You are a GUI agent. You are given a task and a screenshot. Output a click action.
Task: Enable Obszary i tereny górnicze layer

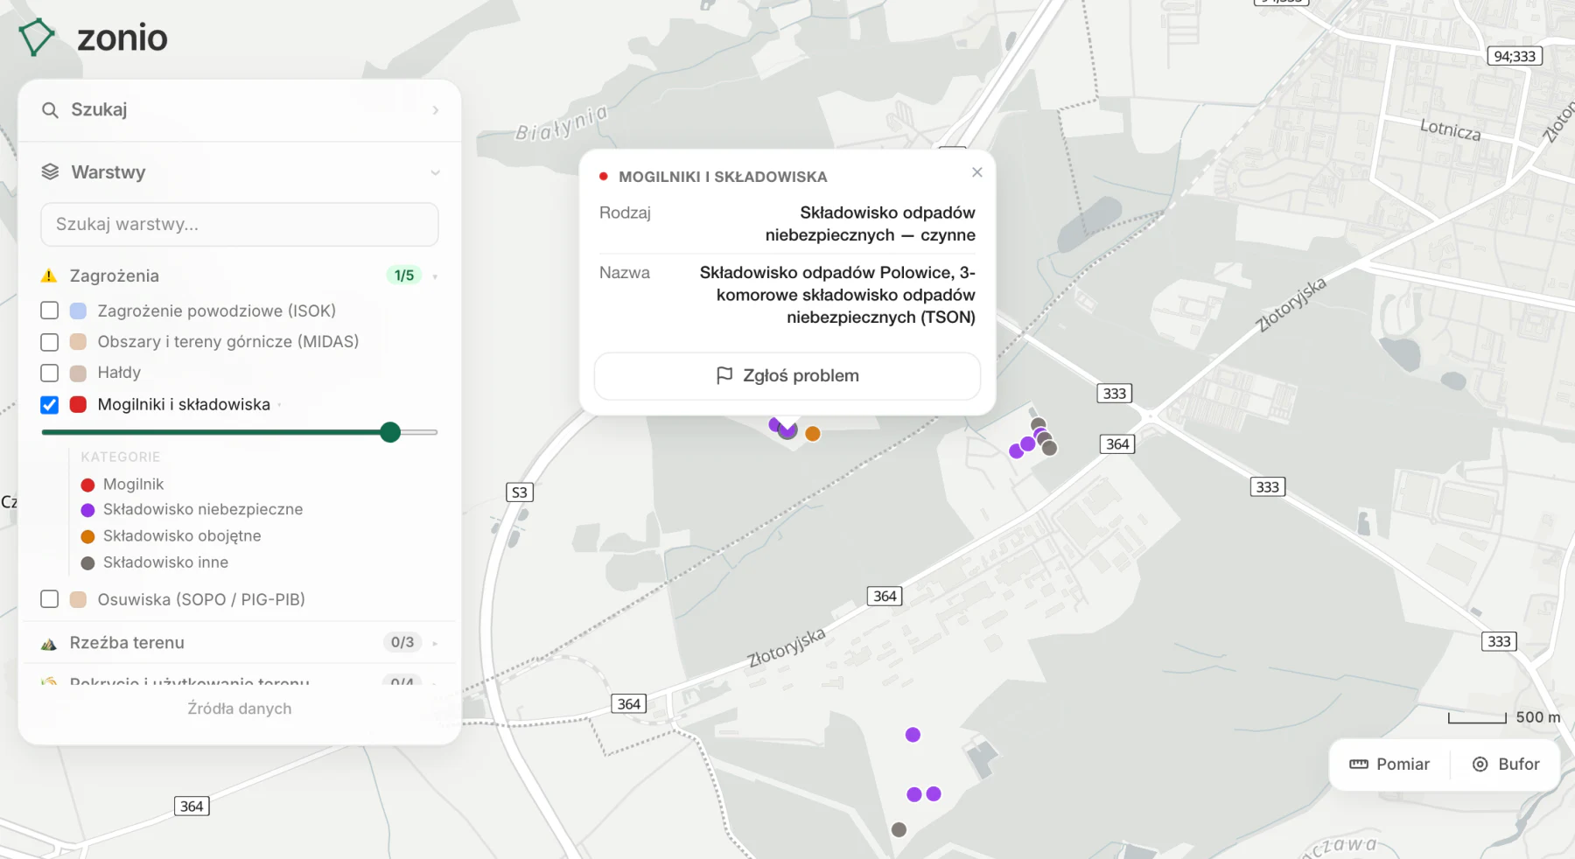(x=50, y=342)
